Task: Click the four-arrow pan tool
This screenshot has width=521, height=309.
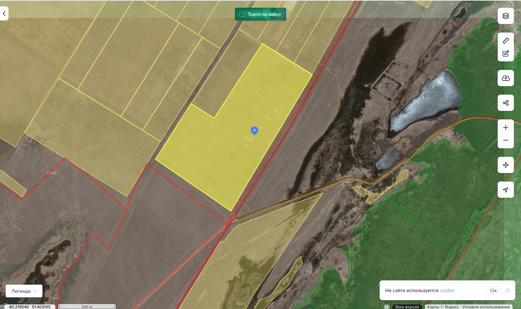Action: coord(506,165)
